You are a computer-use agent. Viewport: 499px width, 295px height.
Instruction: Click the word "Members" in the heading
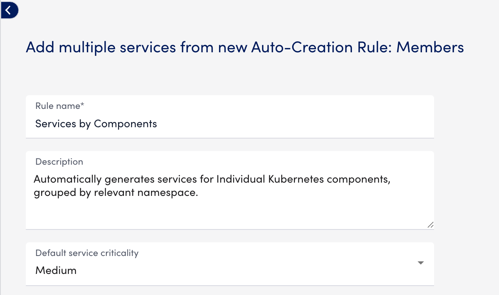430,48
